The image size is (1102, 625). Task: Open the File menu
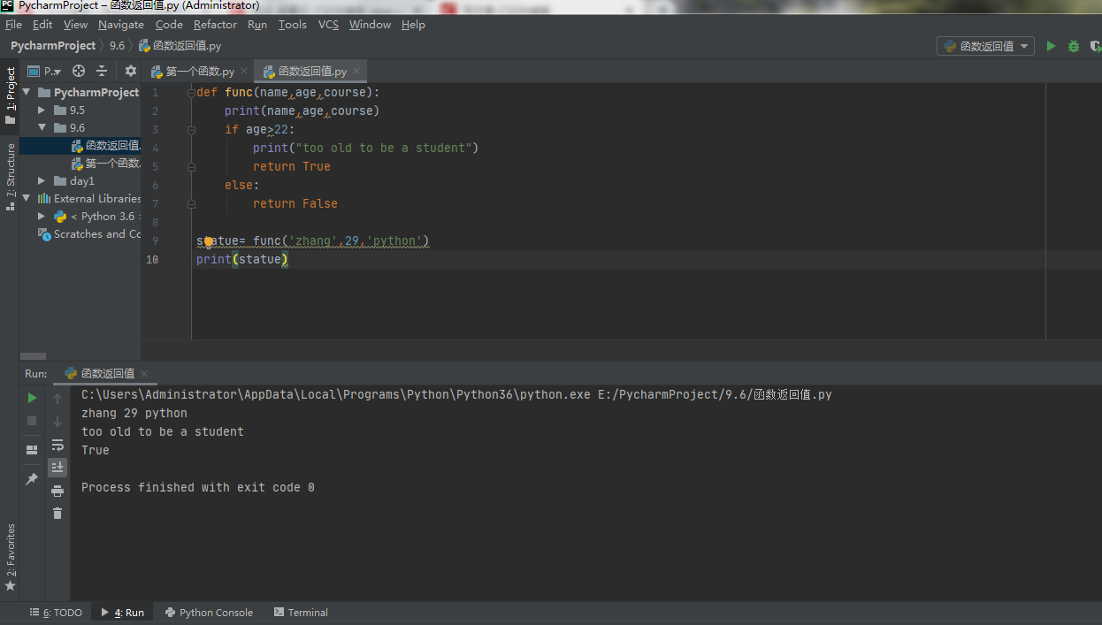click(13, 25)
